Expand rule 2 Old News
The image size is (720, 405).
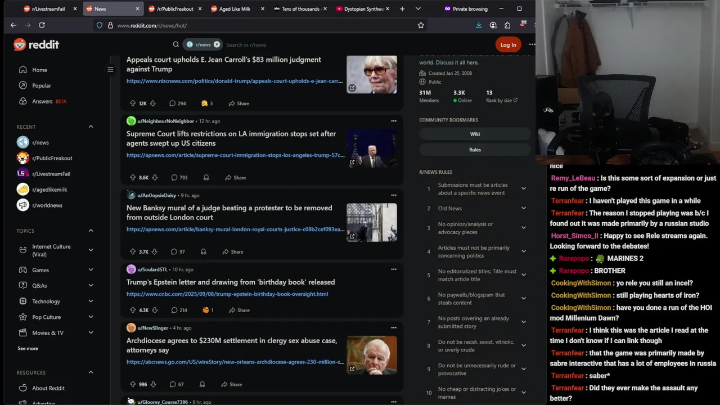[x=524, y=208]
